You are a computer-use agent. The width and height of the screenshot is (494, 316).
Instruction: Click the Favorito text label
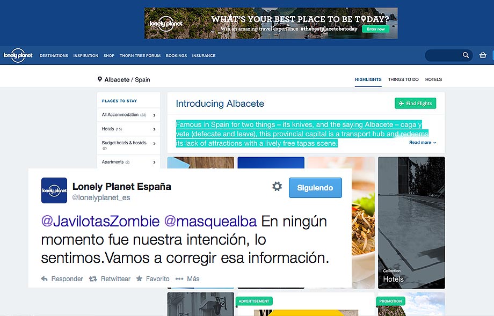tap(157, 279)
